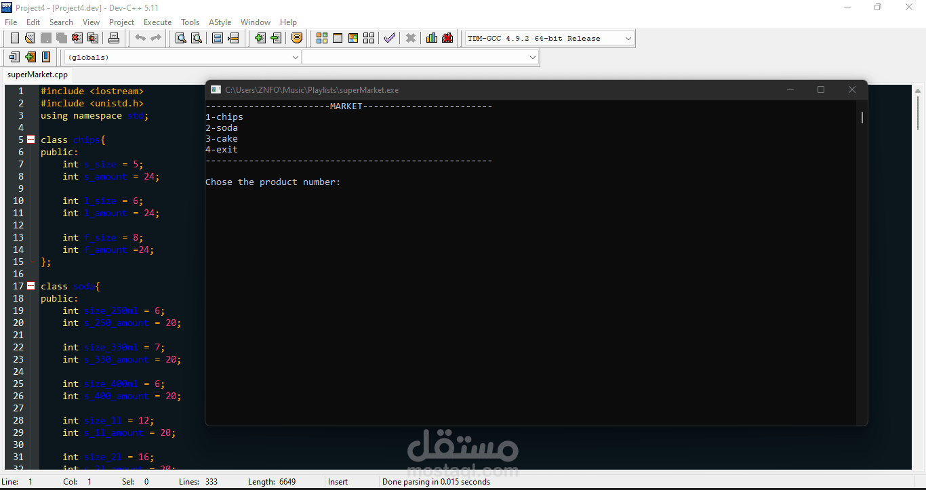Open the AStyle menu
The height and width of the screenshot is (490, 926).
[x=220, y=22]
